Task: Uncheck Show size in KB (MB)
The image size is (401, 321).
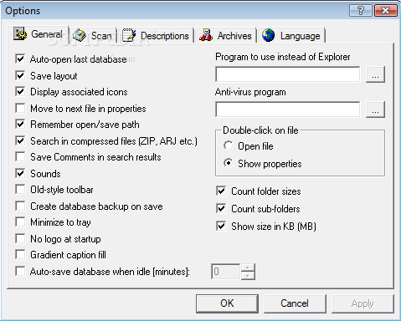Action: tap(221, 226)
